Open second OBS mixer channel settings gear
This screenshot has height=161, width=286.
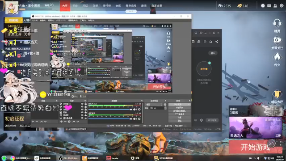[139, 119]
